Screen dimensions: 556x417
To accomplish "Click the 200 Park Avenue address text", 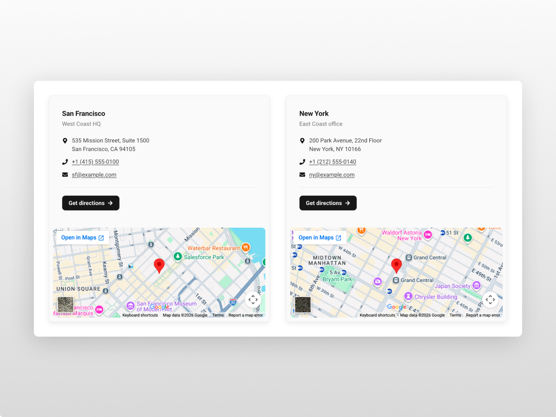I will (x=345, y=145).
